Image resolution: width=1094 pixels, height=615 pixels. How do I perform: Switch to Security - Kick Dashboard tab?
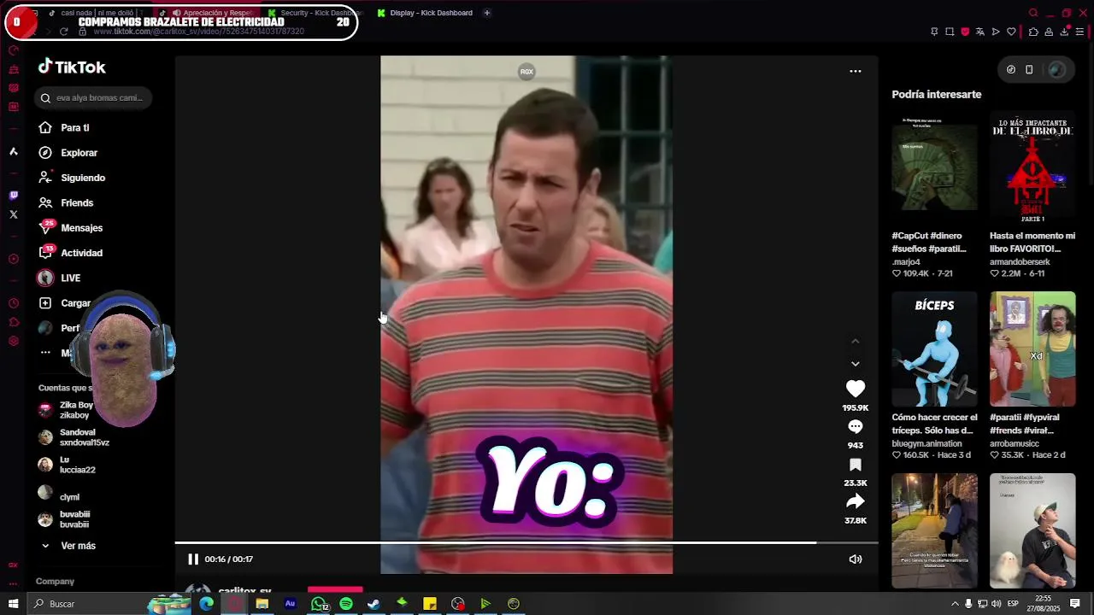315,13
